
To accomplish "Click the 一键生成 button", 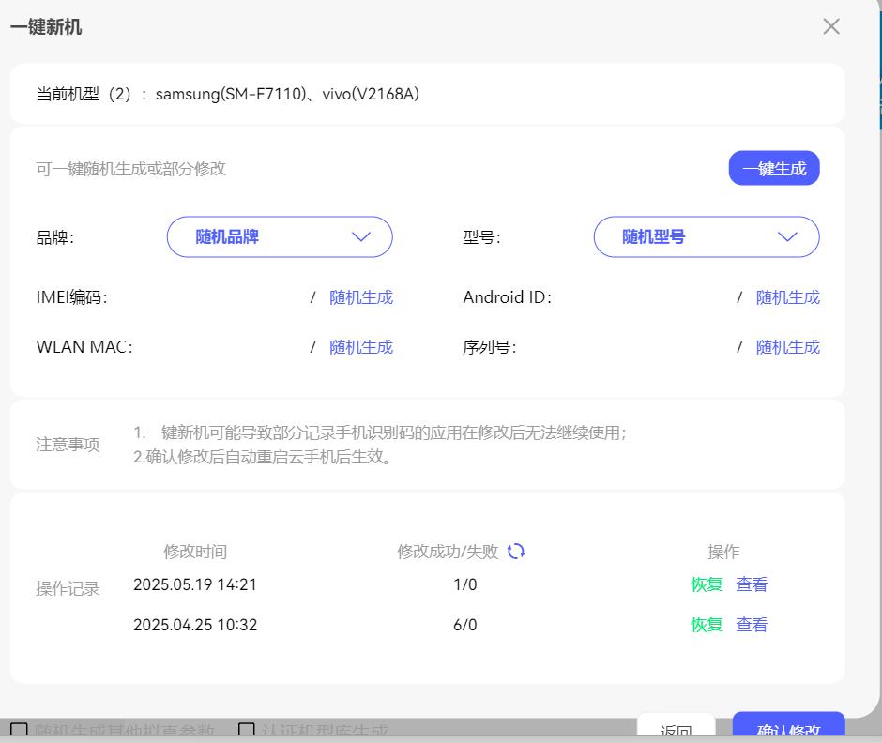I will coord(773,169).
